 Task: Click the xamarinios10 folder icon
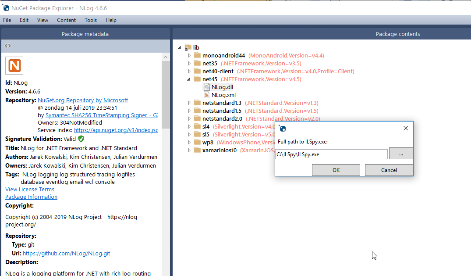[197, 150]
